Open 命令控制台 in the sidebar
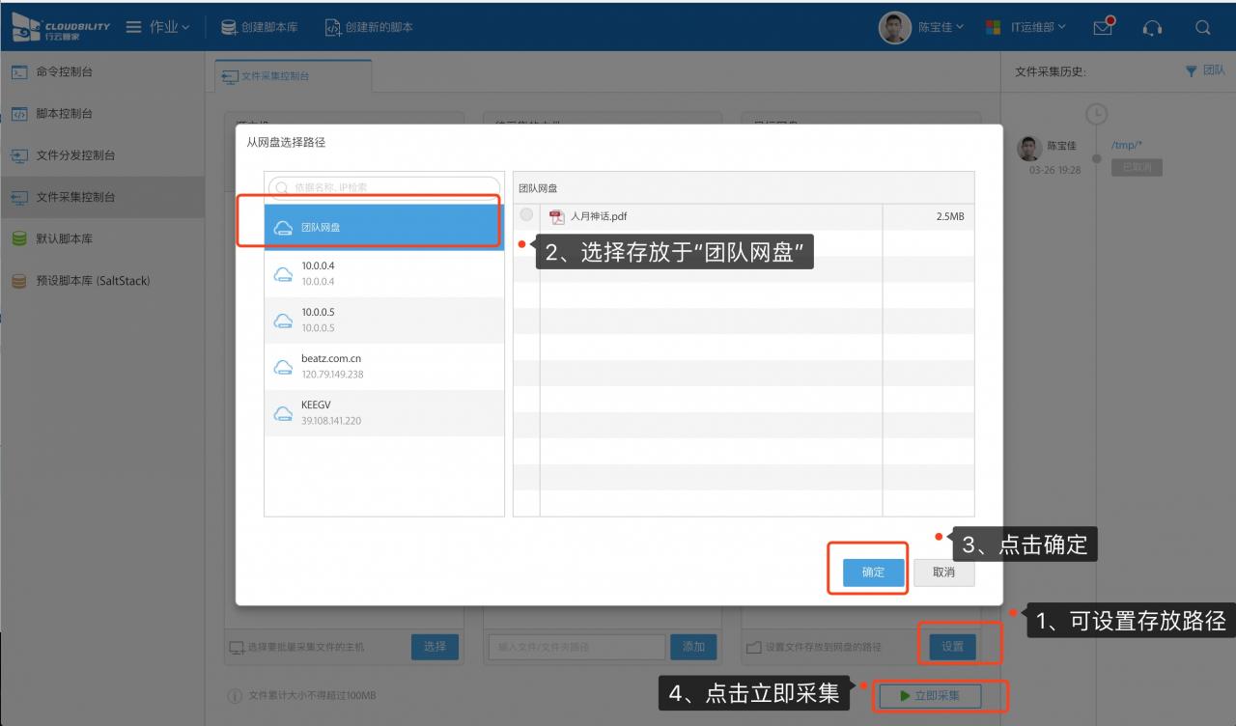 64,72
